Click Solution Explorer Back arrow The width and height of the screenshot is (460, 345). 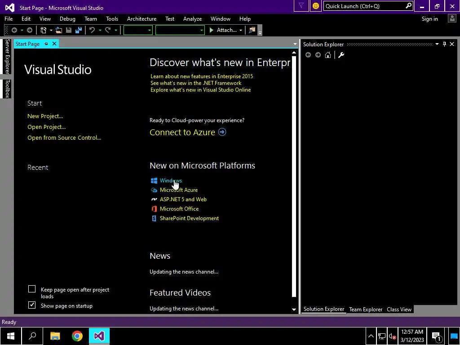[x=308, y=55]
